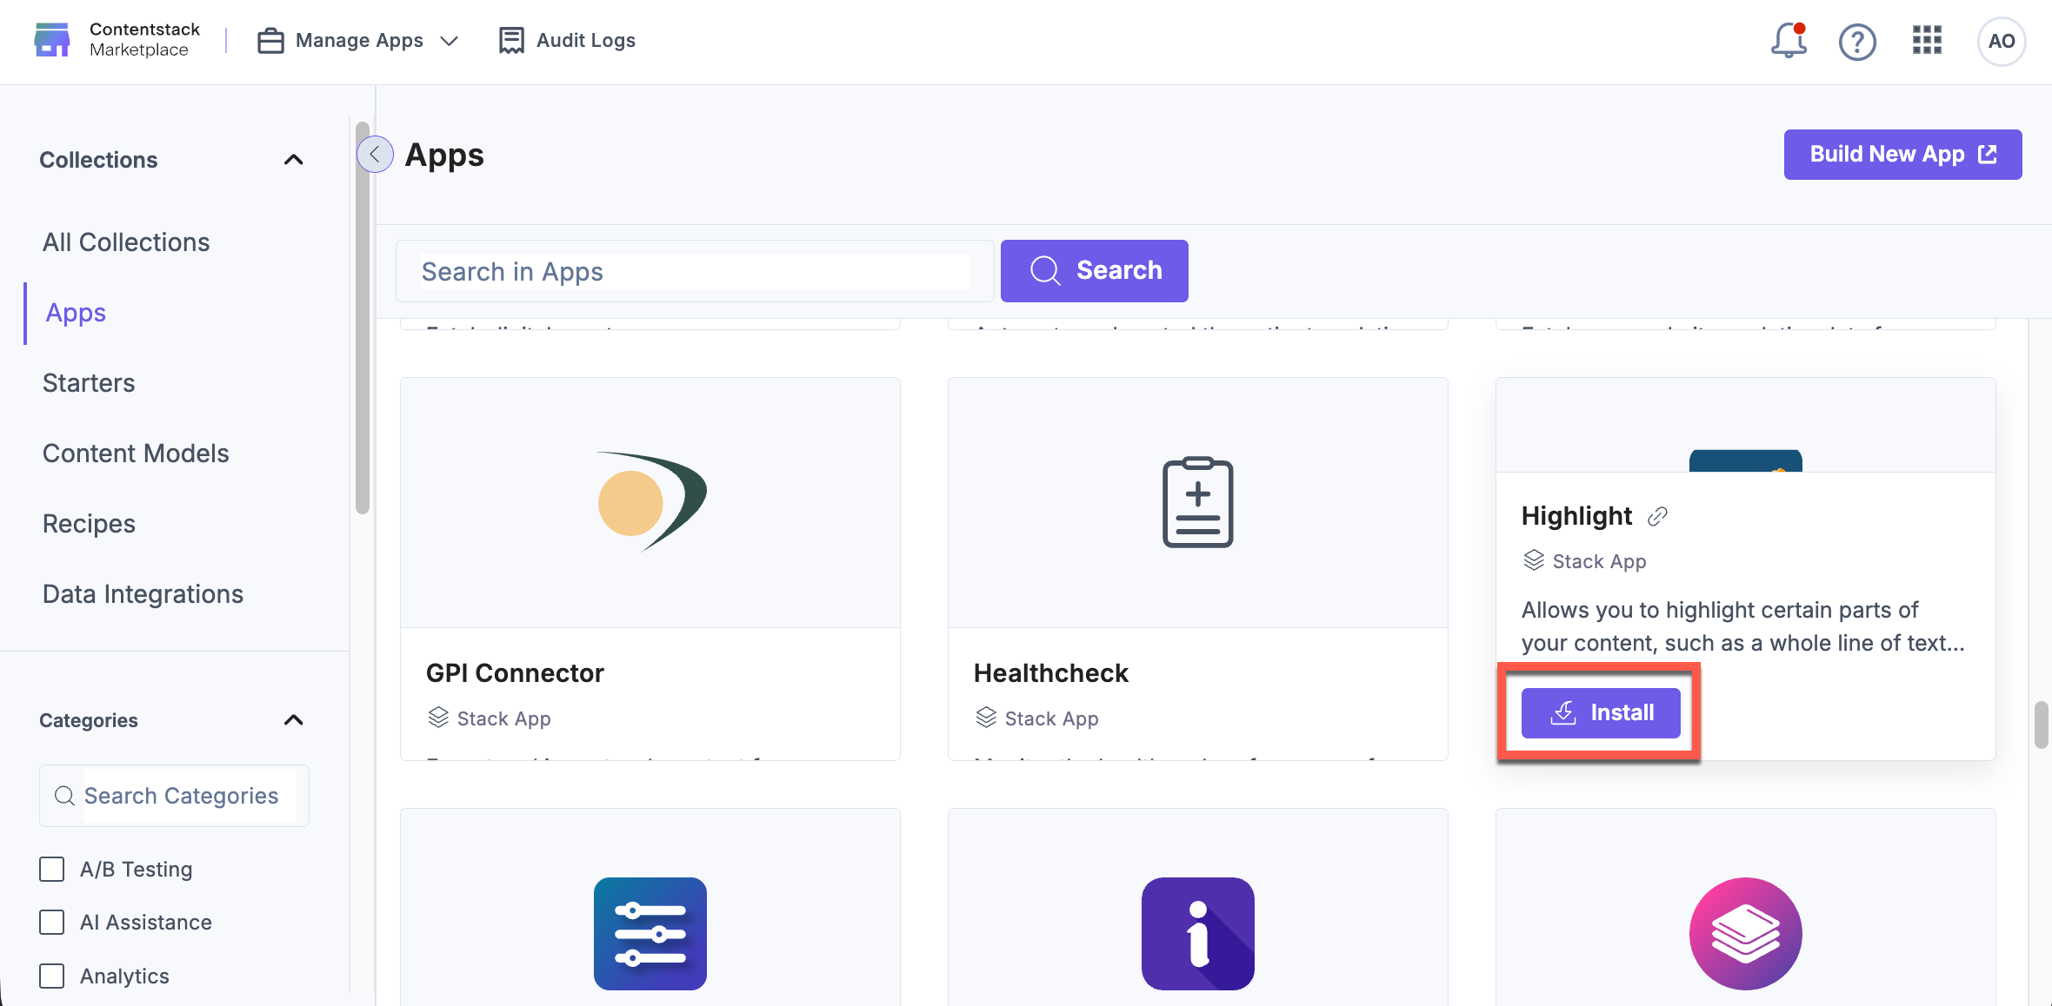Screen dimensions: 2052x1006
Task: Focus the Search Categories field
Action: (174, 796)
